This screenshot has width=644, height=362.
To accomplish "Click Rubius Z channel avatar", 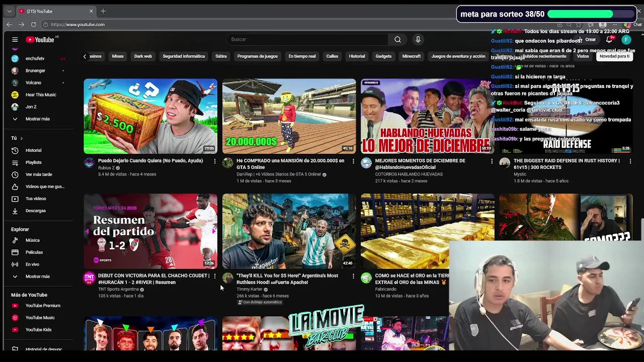I will [x=89, y=163].
